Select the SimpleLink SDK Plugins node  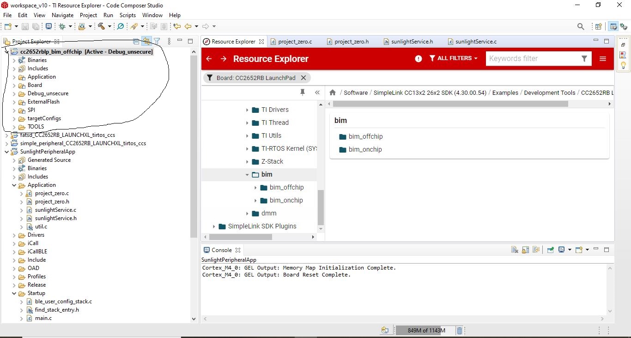(x=262, y=227)
